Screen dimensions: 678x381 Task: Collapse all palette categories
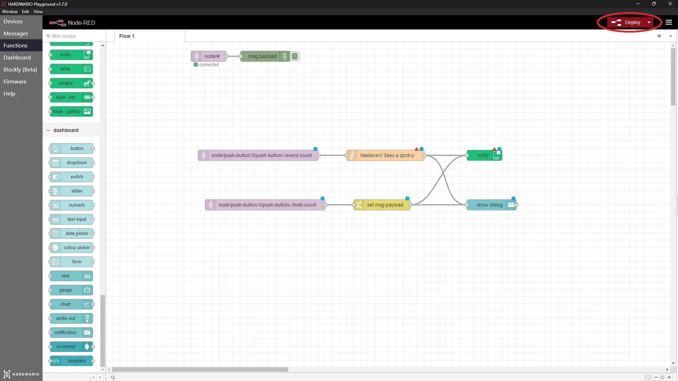click(x=93, y=377)
